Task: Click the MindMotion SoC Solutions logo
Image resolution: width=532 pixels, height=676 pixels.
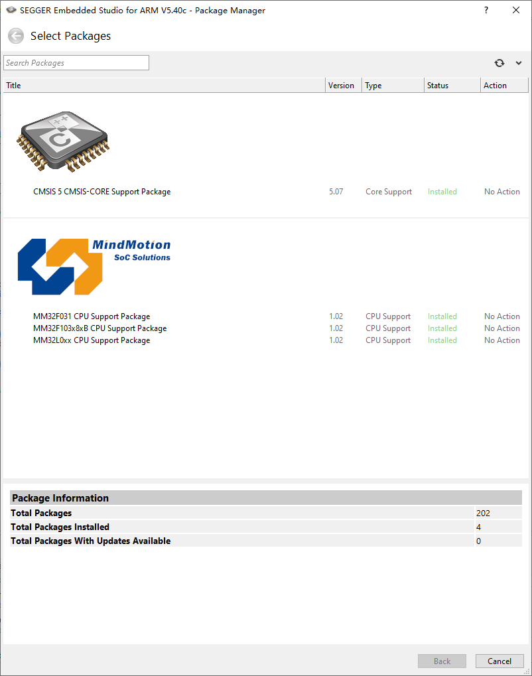Action: point(94,267)
